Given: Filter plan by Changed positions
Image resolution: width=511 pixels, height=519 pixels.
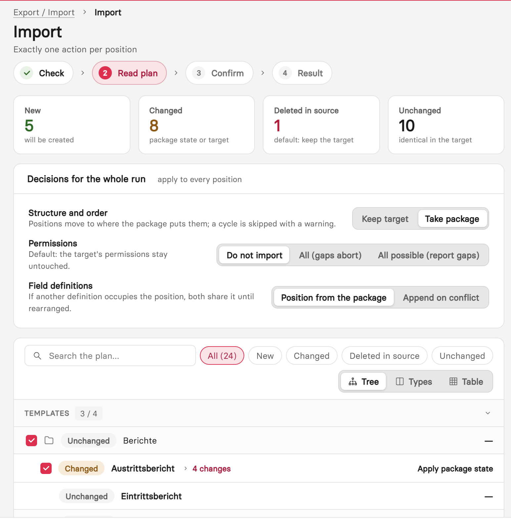Looking at the screenshot, I should tap(312, 356).
